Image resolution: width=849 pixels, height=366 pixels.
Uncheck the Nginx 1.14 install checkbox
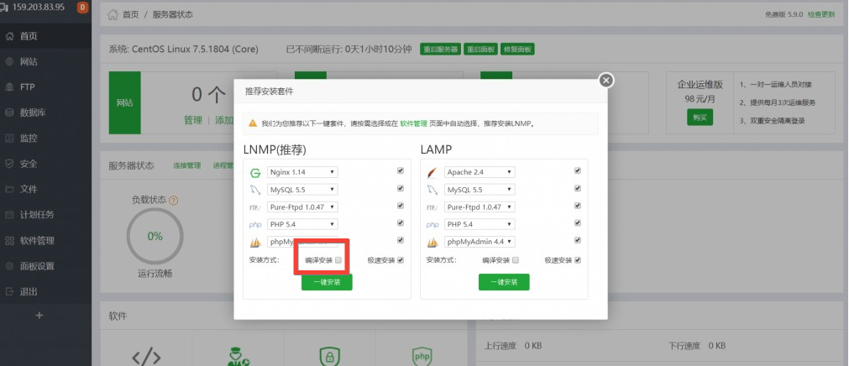point(401,171)
